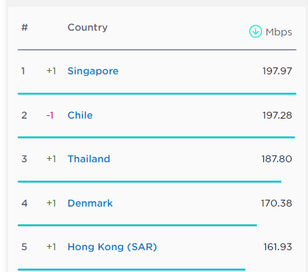Click the +1 rank change next to Singapore
The height and width of the screenshot is (272, 308).
[51, 71]
